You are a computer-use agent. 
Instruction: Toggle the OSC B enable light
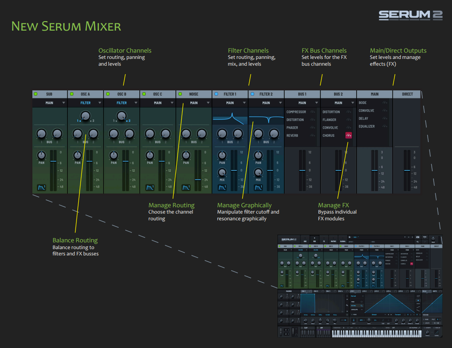click(x=108, y=94)
